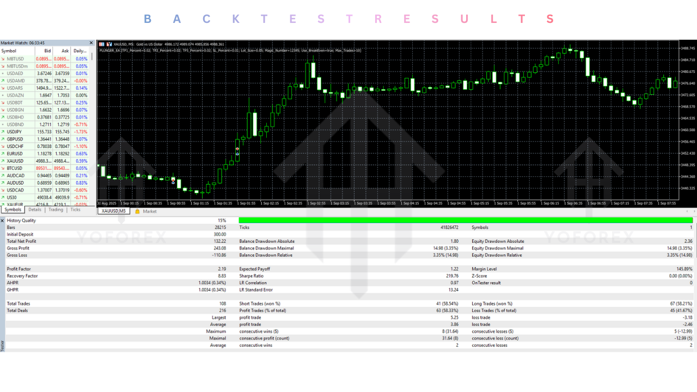The image size is (697, 392).
Task: Close the Tester results panel
Action: click(x=2, y=220)
